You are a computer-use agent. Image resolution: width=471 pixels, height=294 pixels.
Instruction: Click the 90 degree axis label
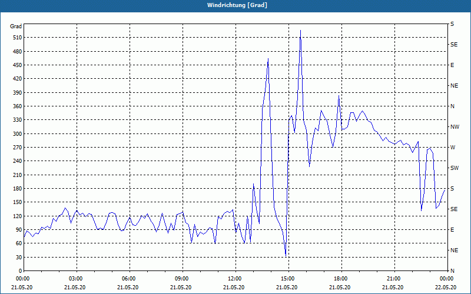pyautogui.click(x=19, y=229)
